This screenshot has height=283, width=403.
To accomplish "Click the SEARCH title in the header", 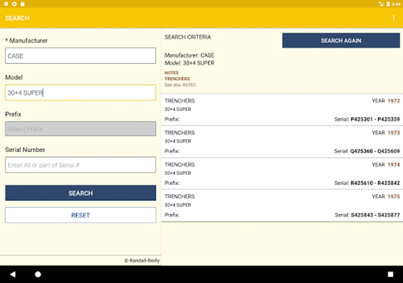I will (17, 18).
